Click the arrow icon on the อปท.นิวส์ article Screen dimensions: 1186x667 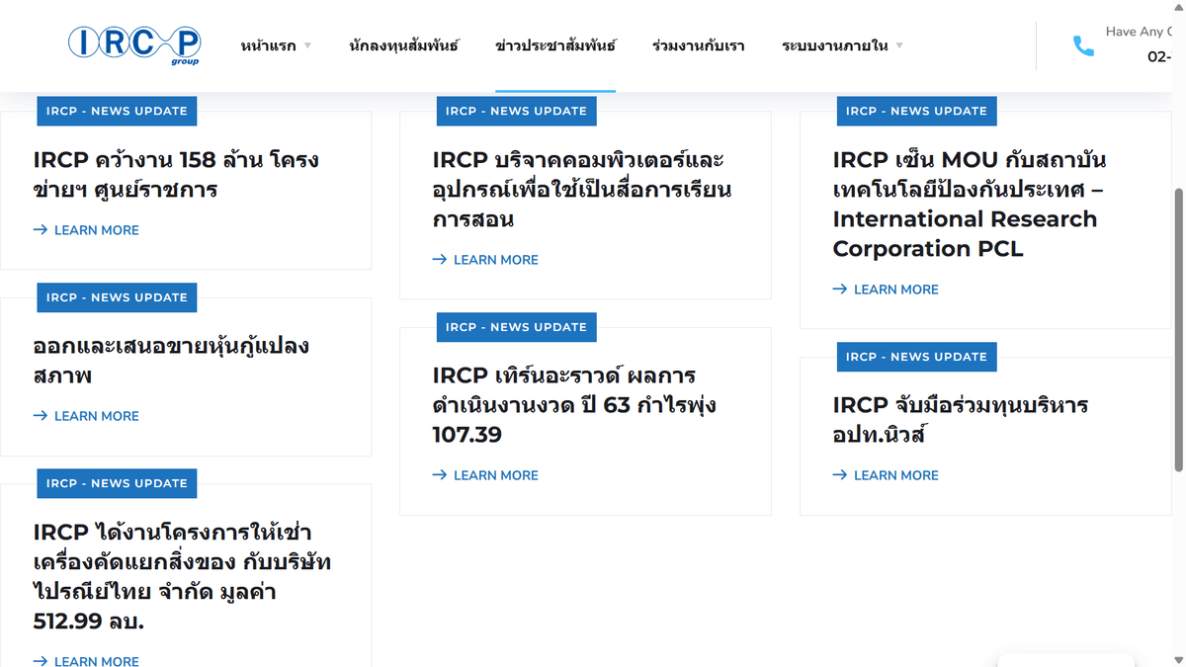point(839,475)
